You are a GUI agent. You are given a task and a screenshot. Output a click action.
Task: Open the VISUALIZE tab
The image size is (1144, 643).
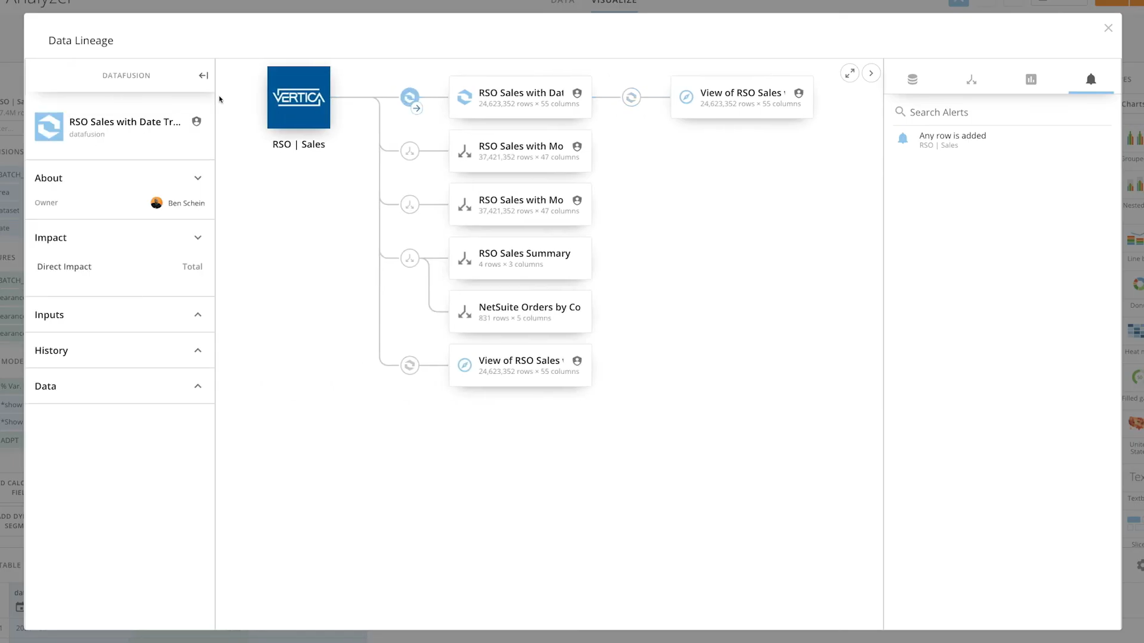tap(614, 3)
